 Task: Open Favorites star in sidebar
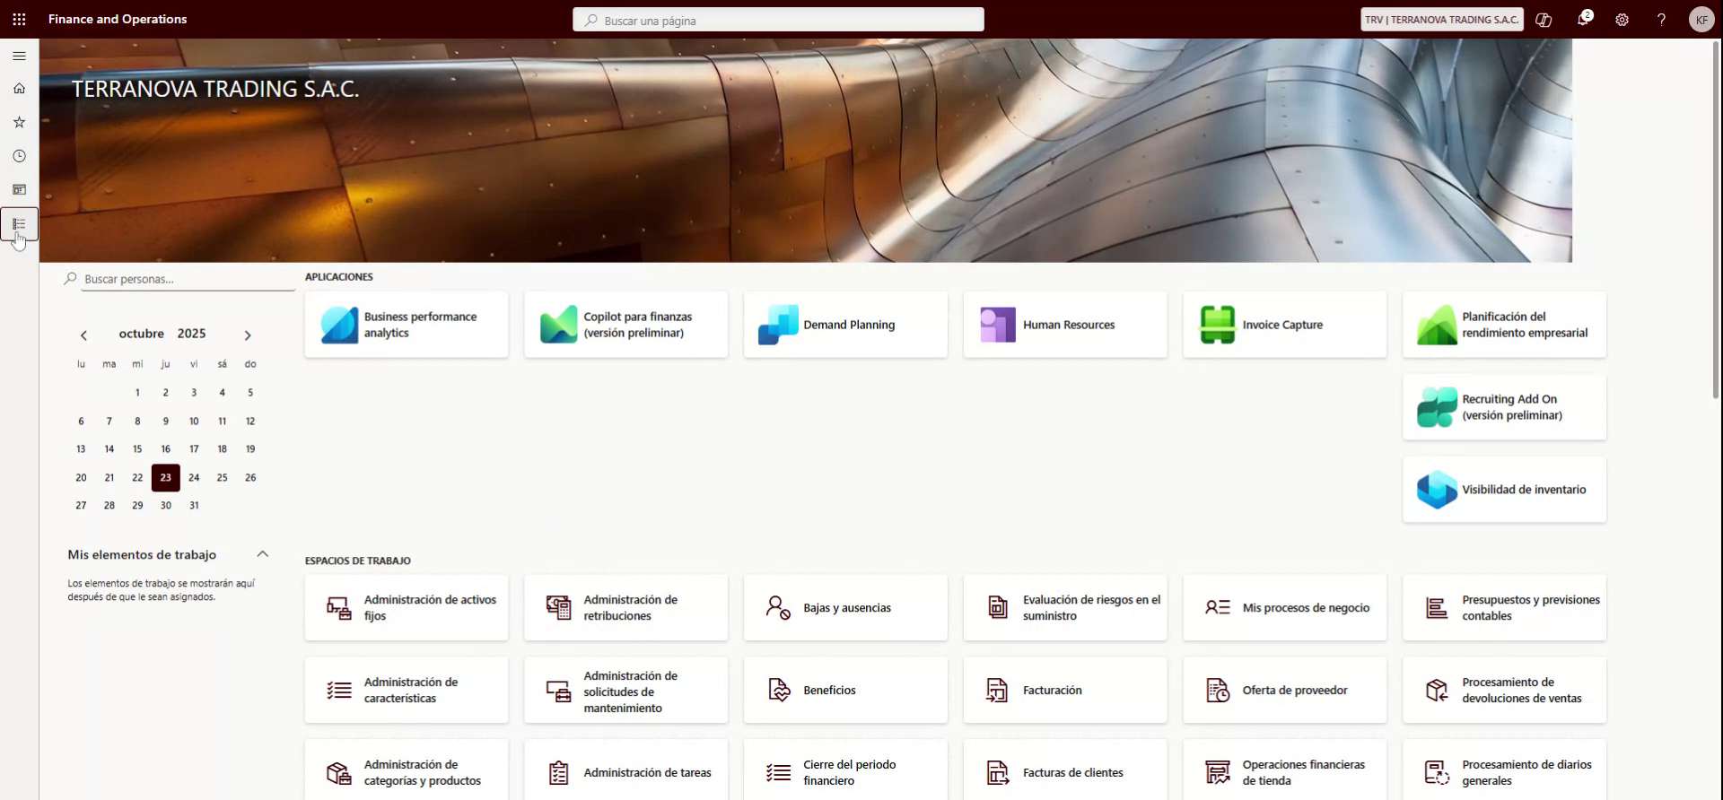point(19,122)
